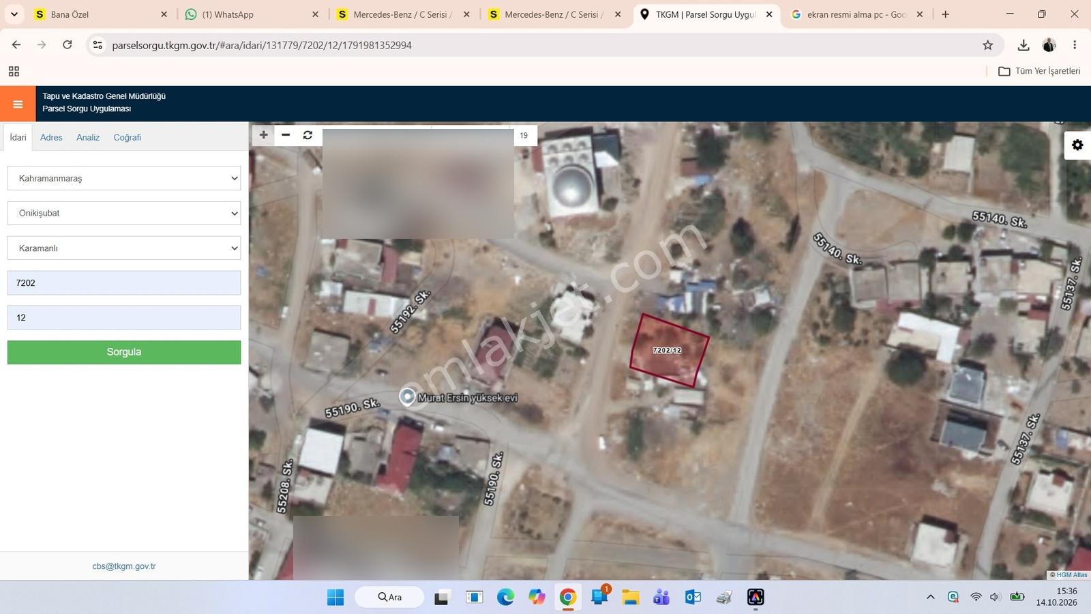This screenshot has height=614, width=1091.
Task: Open Microsoft Edge from taskbar
Action: tap(505, 598)
